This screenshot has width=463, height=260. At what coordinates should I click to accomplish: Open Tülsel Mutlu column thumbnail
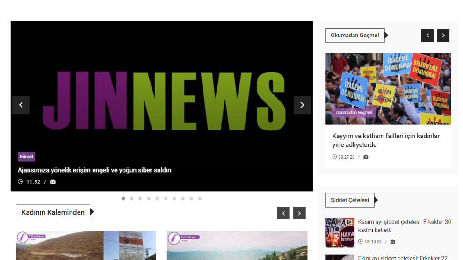click(86, 246)
